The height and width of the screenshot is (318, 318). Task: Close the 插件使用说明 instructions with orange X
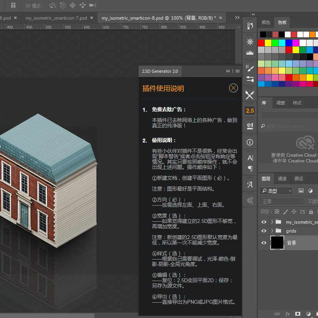click(x=233, y=88)
